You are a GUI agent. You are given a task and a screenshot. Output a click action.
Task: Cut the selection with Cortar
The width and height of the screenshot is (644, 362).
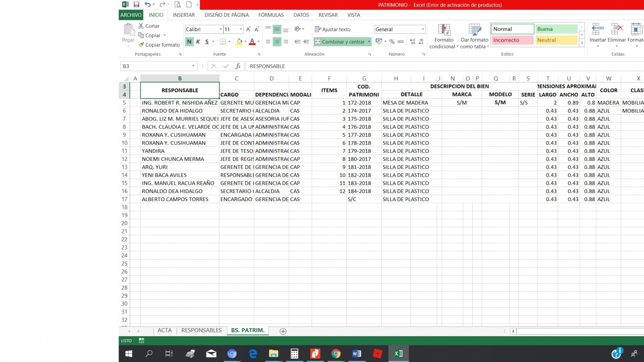coord(149,26)
